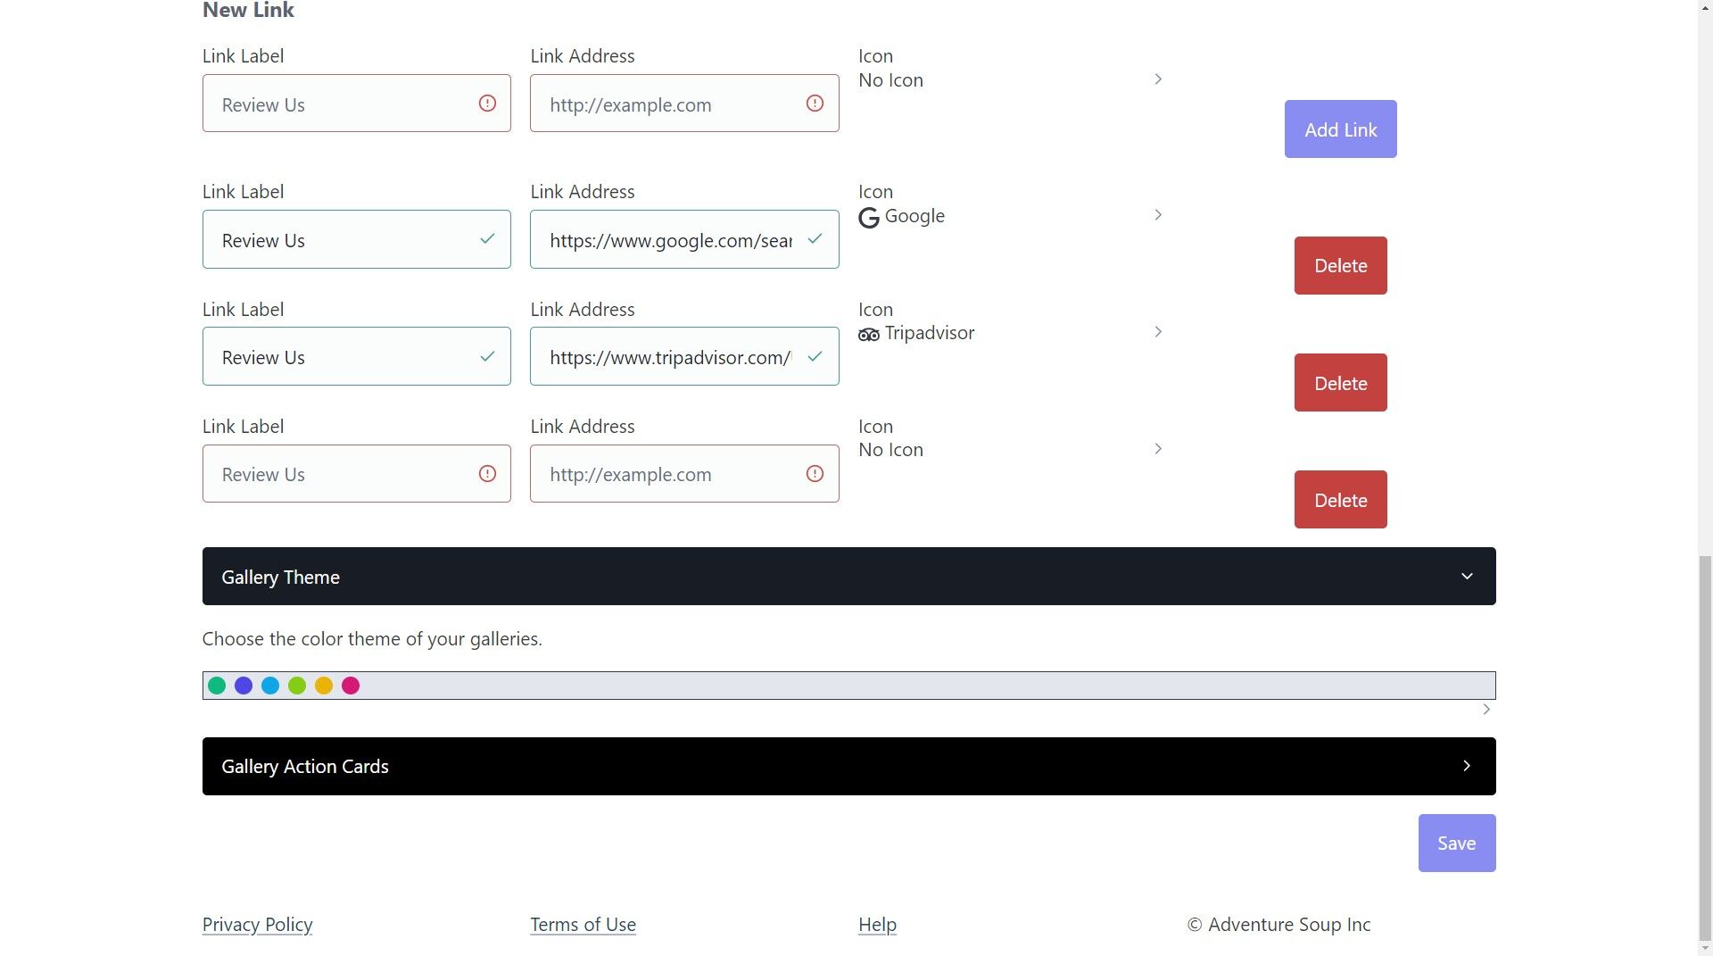Click the Tripadvisor owl icon

pyautogui.click(x=868, y=335)
